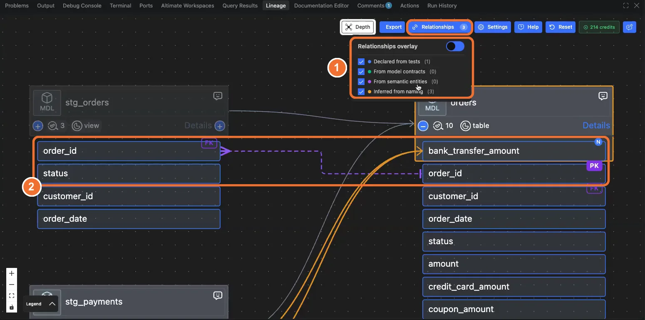Toggle the Relationships overlay switch

pos(455,46)
